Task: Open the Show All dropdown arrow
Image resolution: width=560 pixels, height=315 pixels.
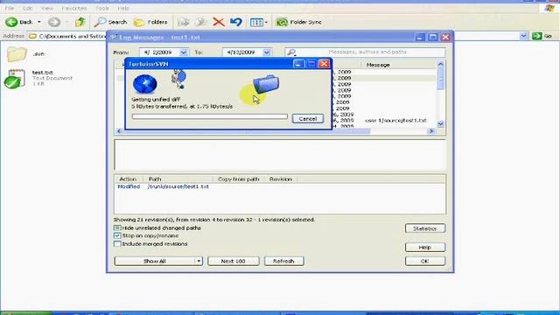Action: click(199, 261)
